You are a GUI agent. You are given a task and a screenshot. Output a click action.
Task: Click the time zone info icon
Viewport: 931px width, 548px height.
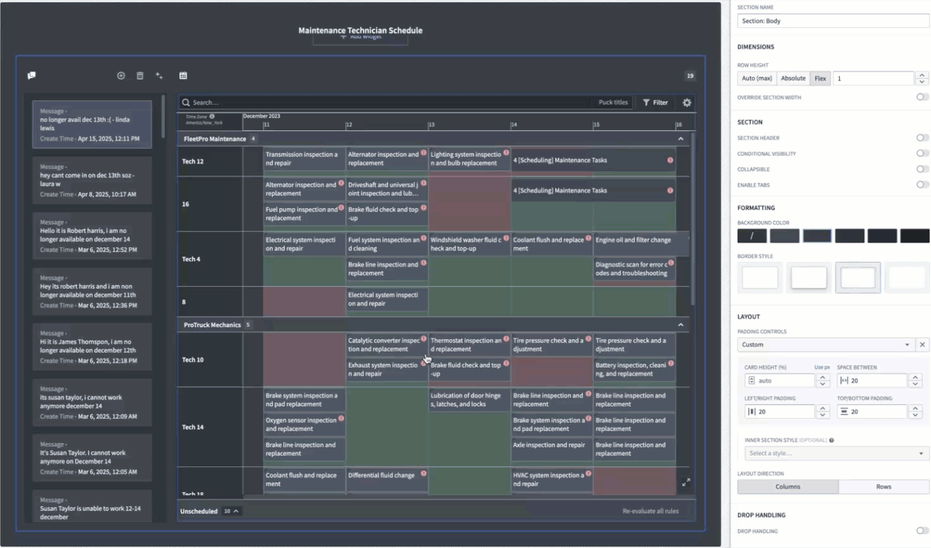211,116
